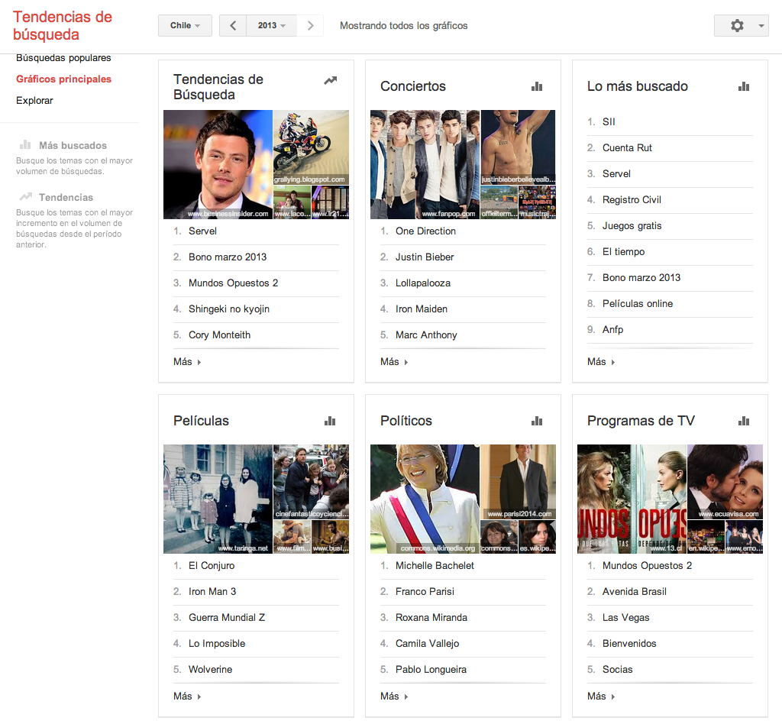Click the Tendencias de búsqueda title logo
782x724 pixels.
click(x=63, y=26)
